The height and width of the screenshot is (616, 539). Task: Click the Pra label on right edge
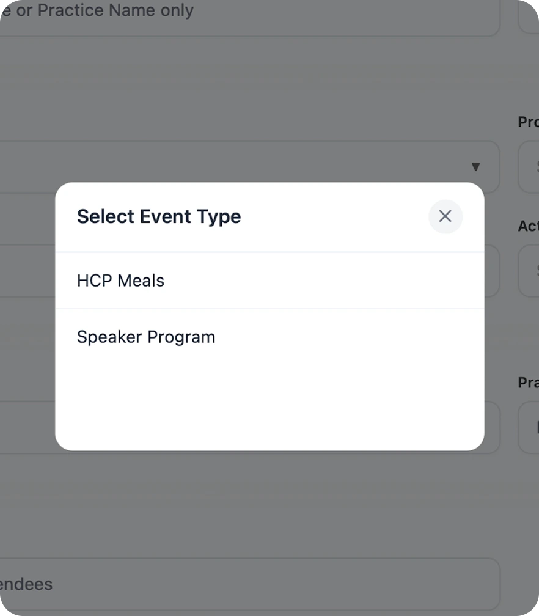529,382
